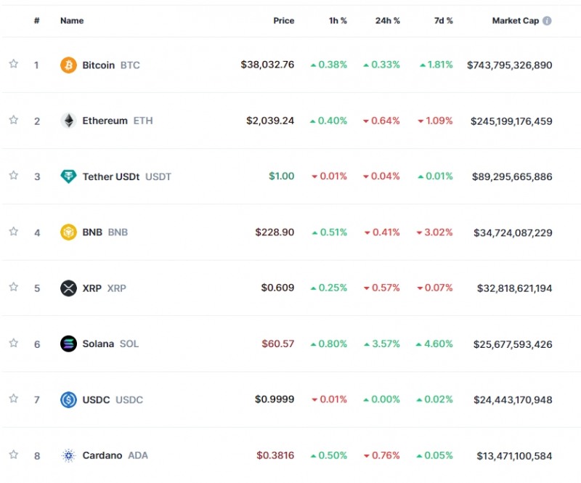
Task: Click the XRP logo icon
Action: tap(68, 288)
